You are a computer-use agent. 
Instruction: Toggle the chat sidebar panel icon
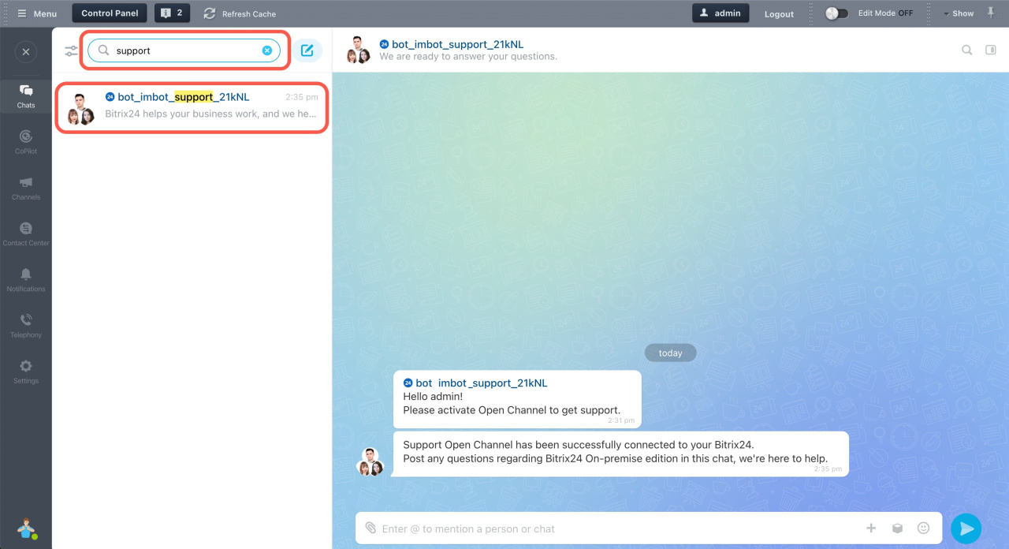(x=991, y=50)
